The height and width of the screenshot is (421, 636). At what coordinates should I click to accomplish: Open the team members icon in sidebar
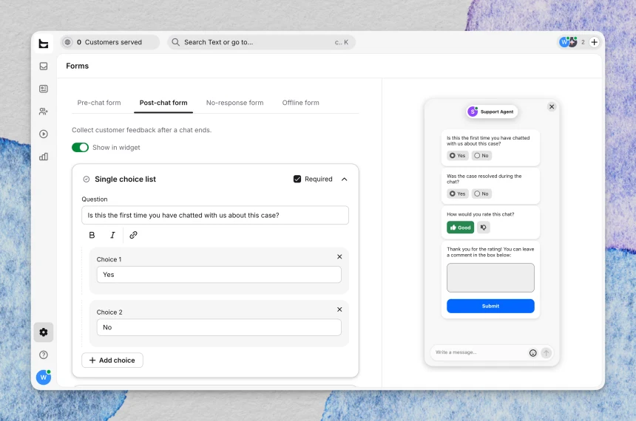(44, 112)
